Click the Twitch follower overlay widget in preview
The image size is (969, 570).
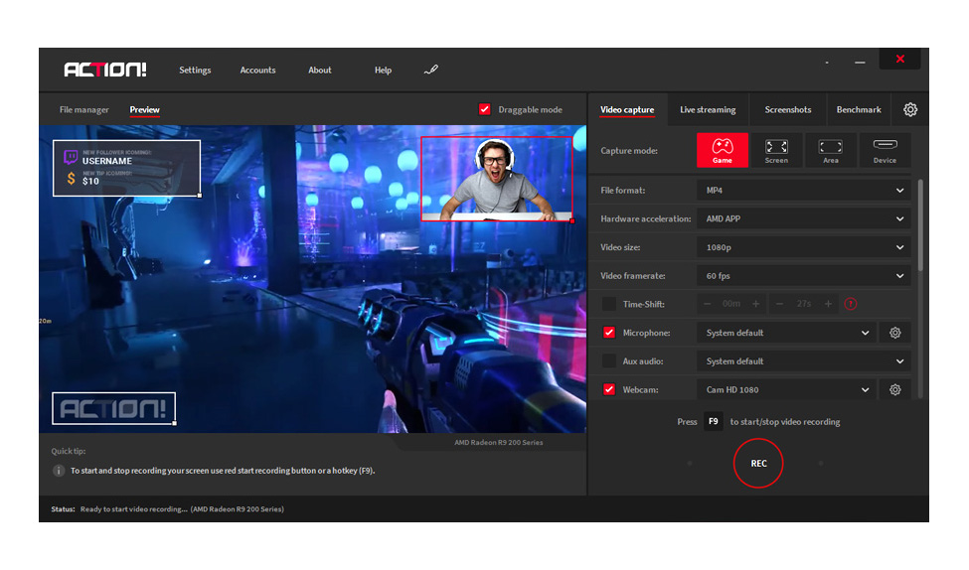coord(126,168)
